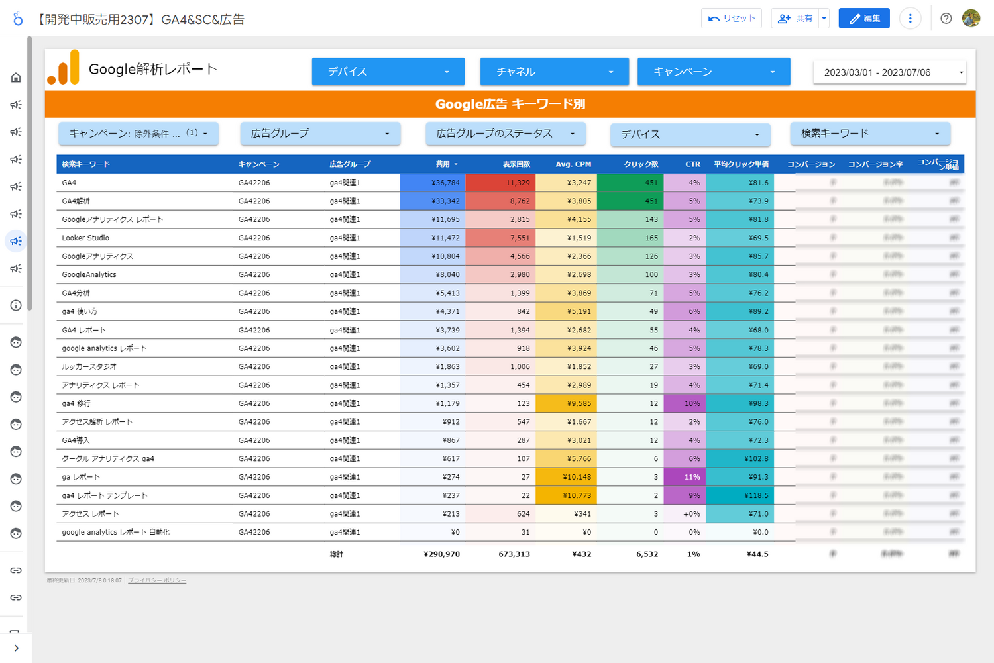Open the プライバシー ポリシー link
The width and height of the screenshot is (994, 663).
click(157, 580)
